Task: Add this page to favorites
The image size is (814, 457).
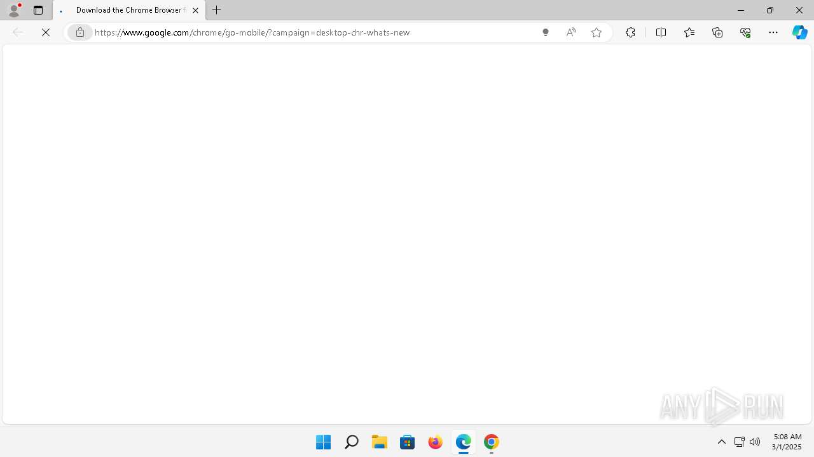Action: pos(597,32)
